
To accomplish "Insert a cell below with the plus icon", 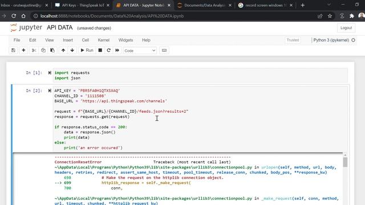I will pos(23,51).
